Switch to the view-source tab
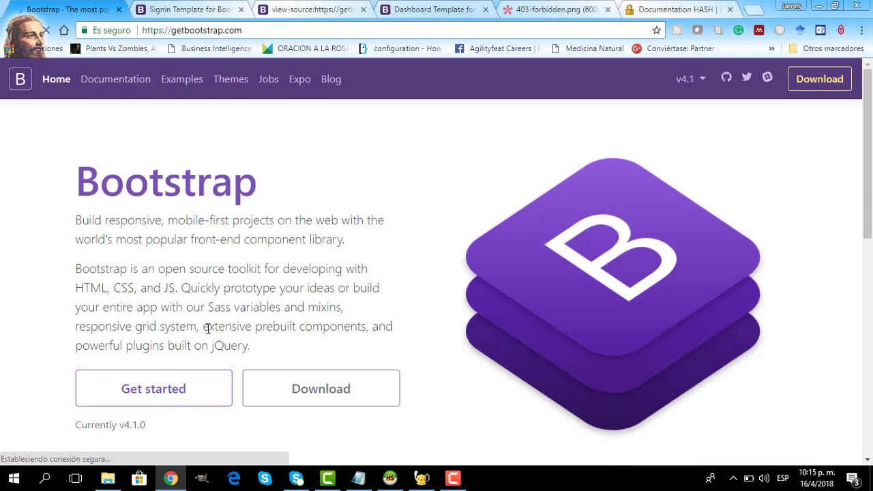873x491 pixels. pyautogui.click(x=312, y=10)
